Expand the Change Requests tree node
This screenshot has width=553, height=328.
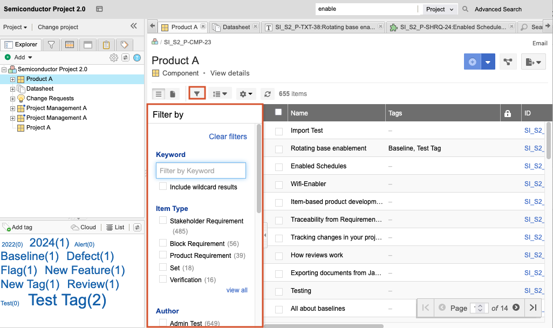pos(13,99)
